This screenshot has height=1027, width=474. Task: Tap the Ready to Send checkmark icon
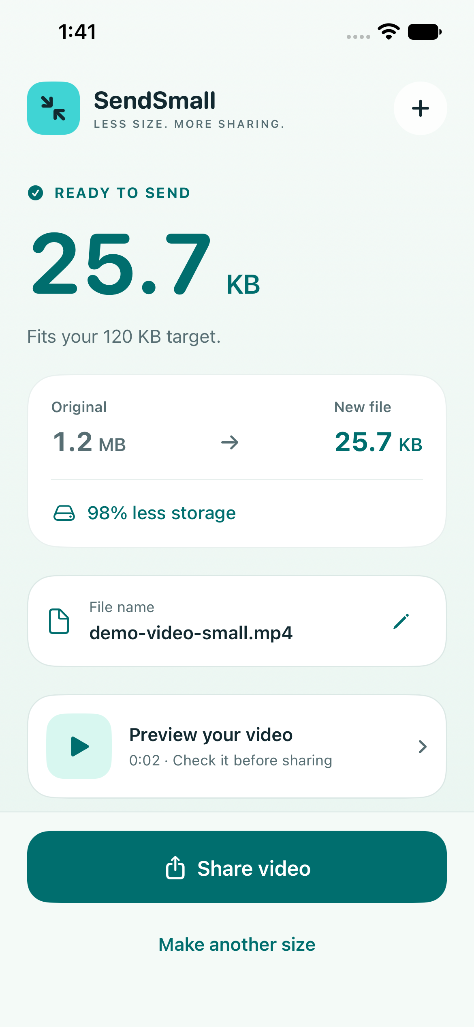tap(36, 193)
